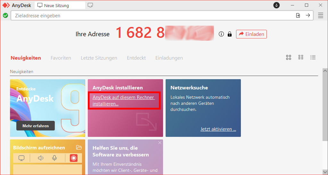
Task: Click the lock icon beside your address
Action: coord(230,34)
